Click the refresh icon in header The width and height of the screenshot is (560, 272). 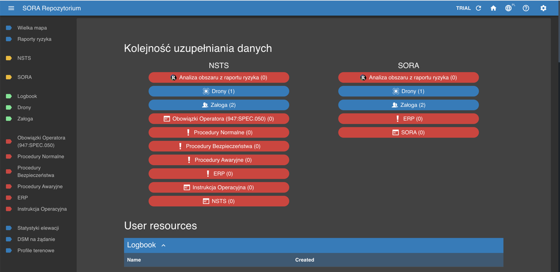click(x=478, y=8)
